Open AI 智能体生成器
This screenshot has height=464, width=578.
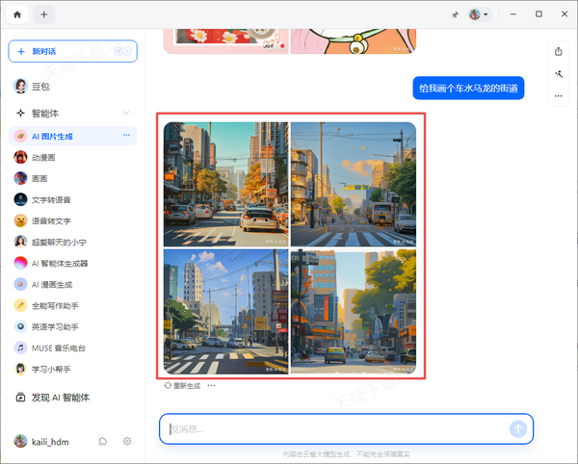click(59, 263)
